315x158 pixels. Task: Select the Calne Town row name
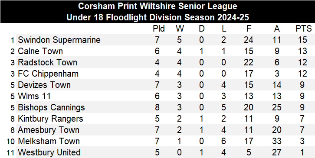(x=40, y=51)
